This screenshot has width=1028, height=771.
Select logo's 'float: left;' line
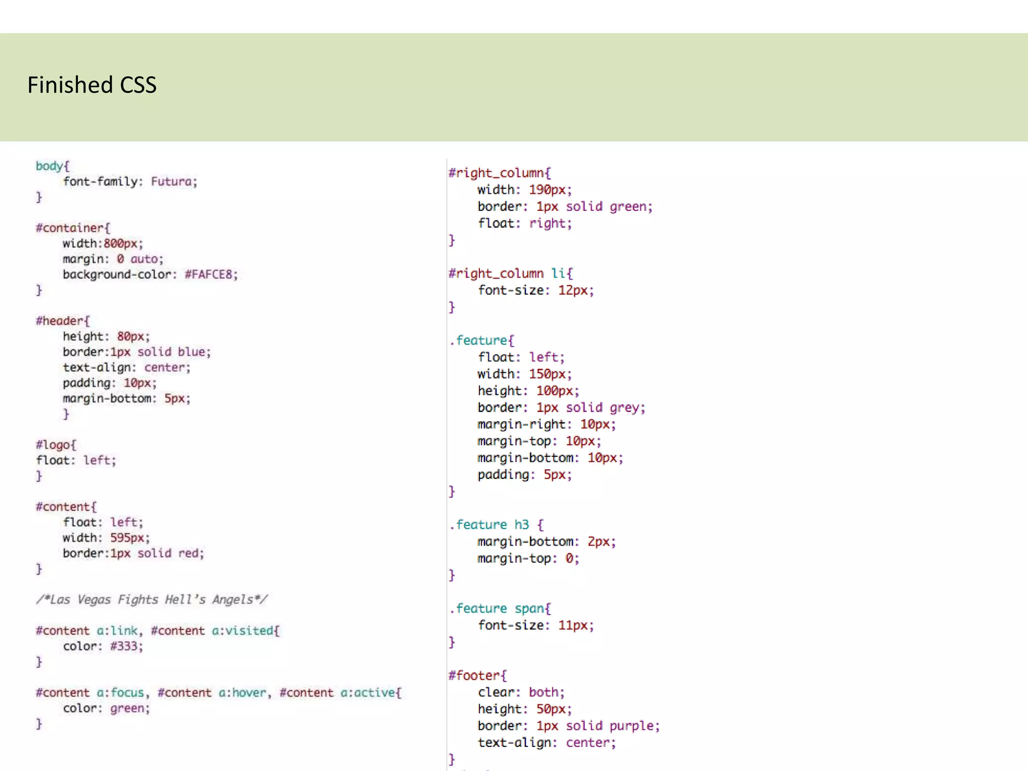pos(76,460)
